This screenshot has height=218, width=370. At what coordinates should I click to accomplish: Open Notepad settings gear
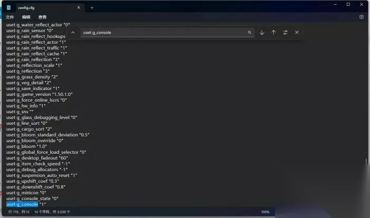[x=361, y=17]
